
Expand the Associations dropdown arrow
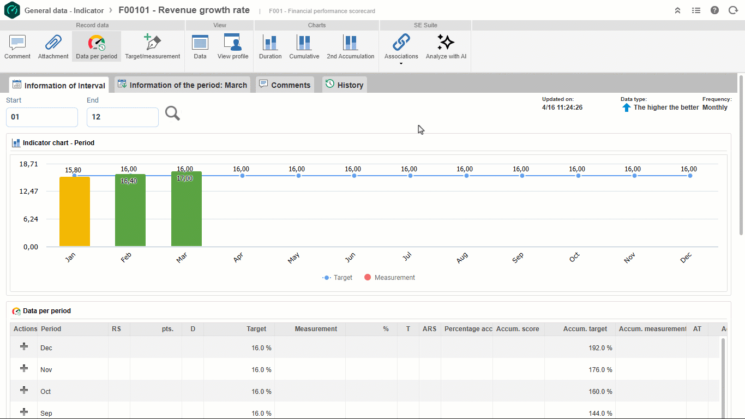coord(401,64)
